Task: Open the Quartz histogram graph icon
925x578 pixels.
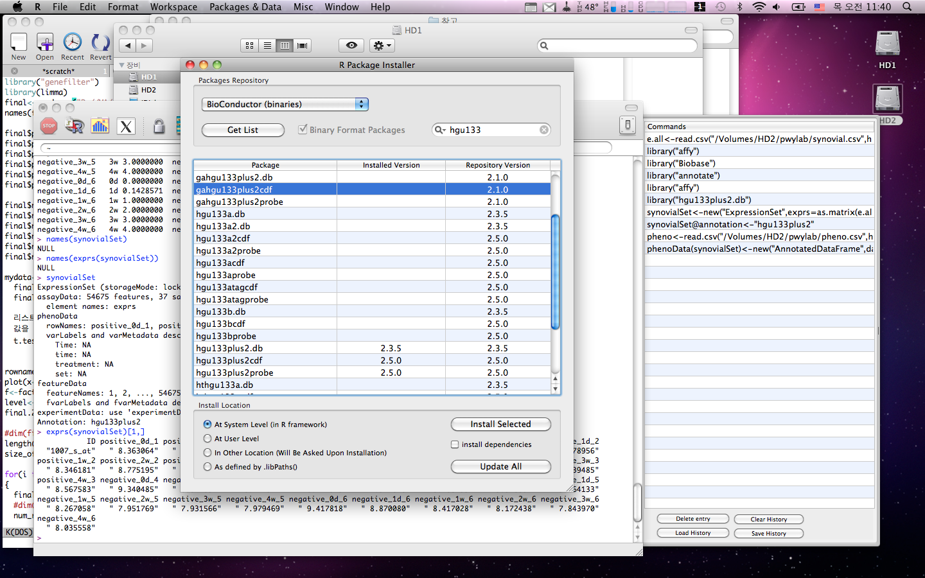Action: pyautogui.click(x=100, y=126)
